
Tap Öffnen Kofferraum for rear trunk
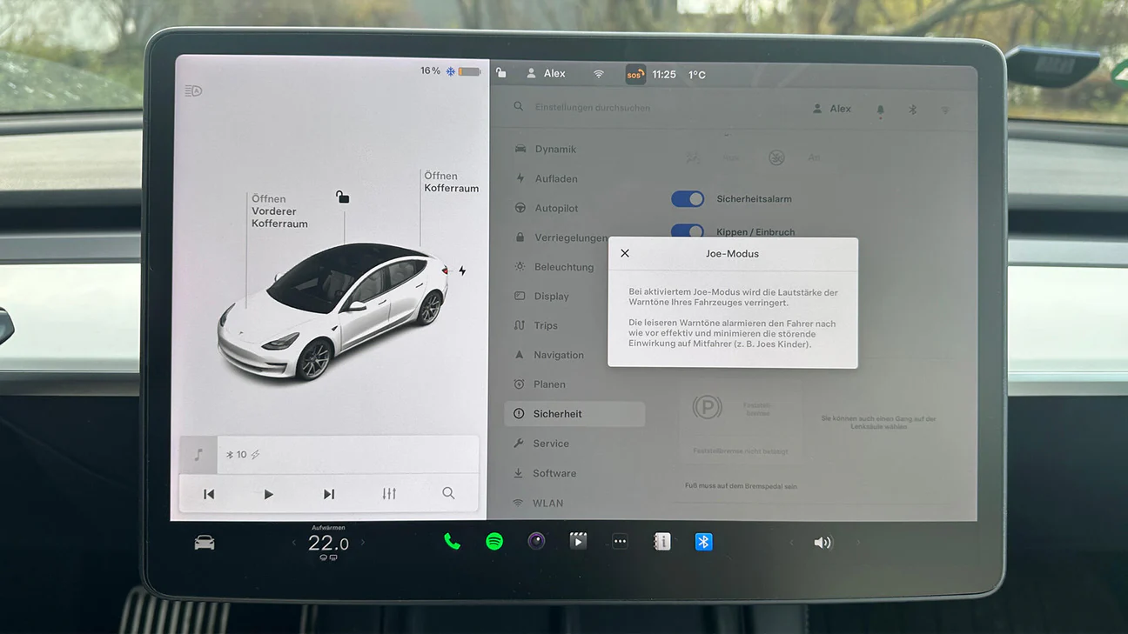click(x=451, y=182)
